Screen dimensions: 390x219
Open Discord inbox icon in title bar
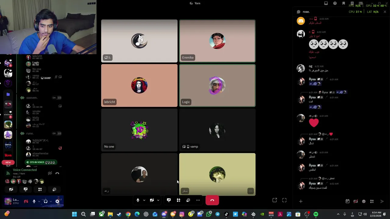(x=326, y=3)
